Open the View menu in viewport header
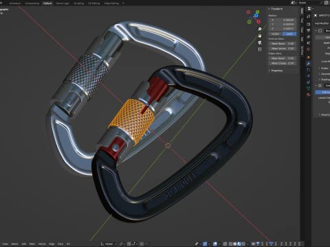The height and width of the screenshot is (247, 330). (5, 244)
